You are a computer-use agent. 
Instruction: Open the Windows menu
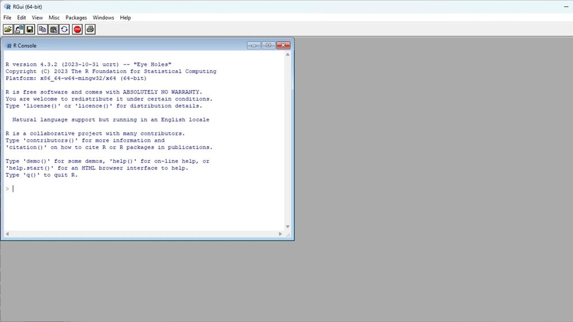point(103,17)
